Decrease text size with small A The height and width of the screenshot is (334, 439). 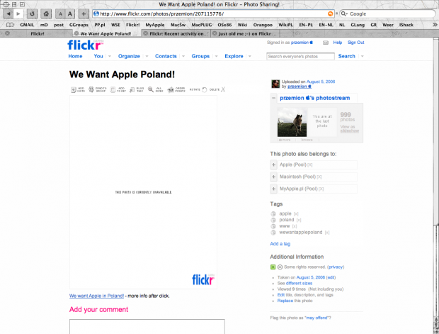[x=60, y=13]
